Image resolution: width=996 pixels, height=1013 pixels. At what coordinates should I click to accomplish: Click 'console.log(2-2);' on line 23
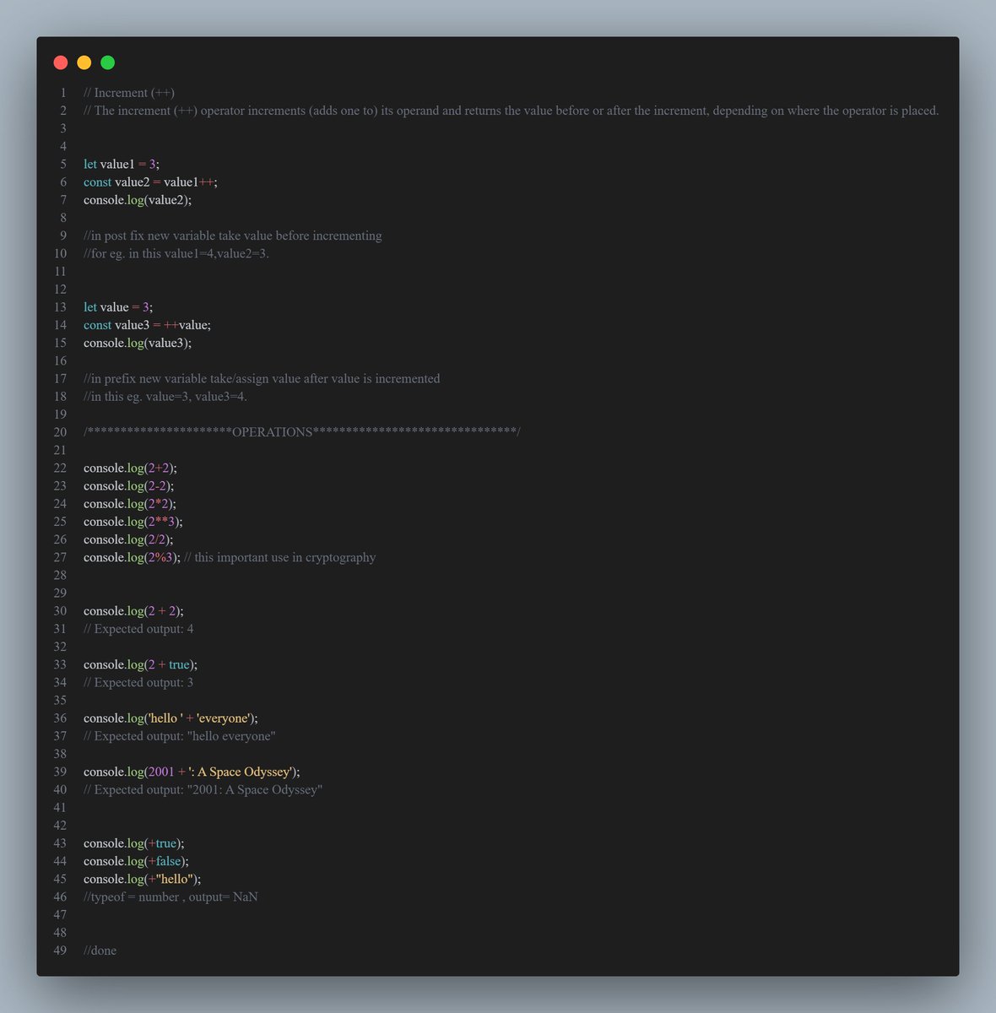coord(129,485)
